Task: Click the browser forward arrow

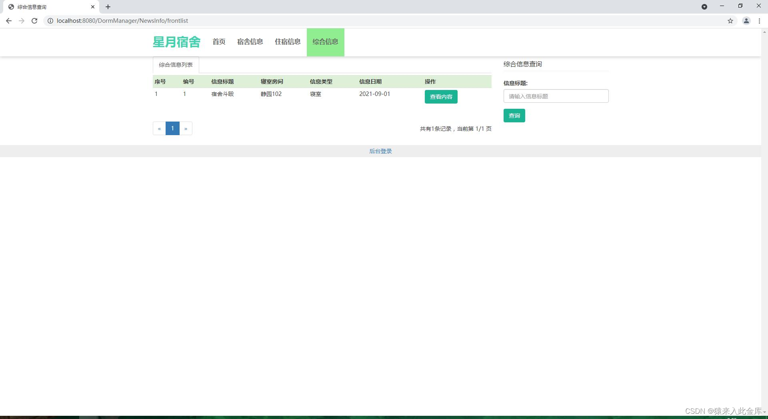Action: tap(22, 21)
